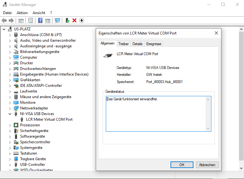Click the Disable device down-arrow icon
Screen dimensions: 244x179
click(82, 20)
